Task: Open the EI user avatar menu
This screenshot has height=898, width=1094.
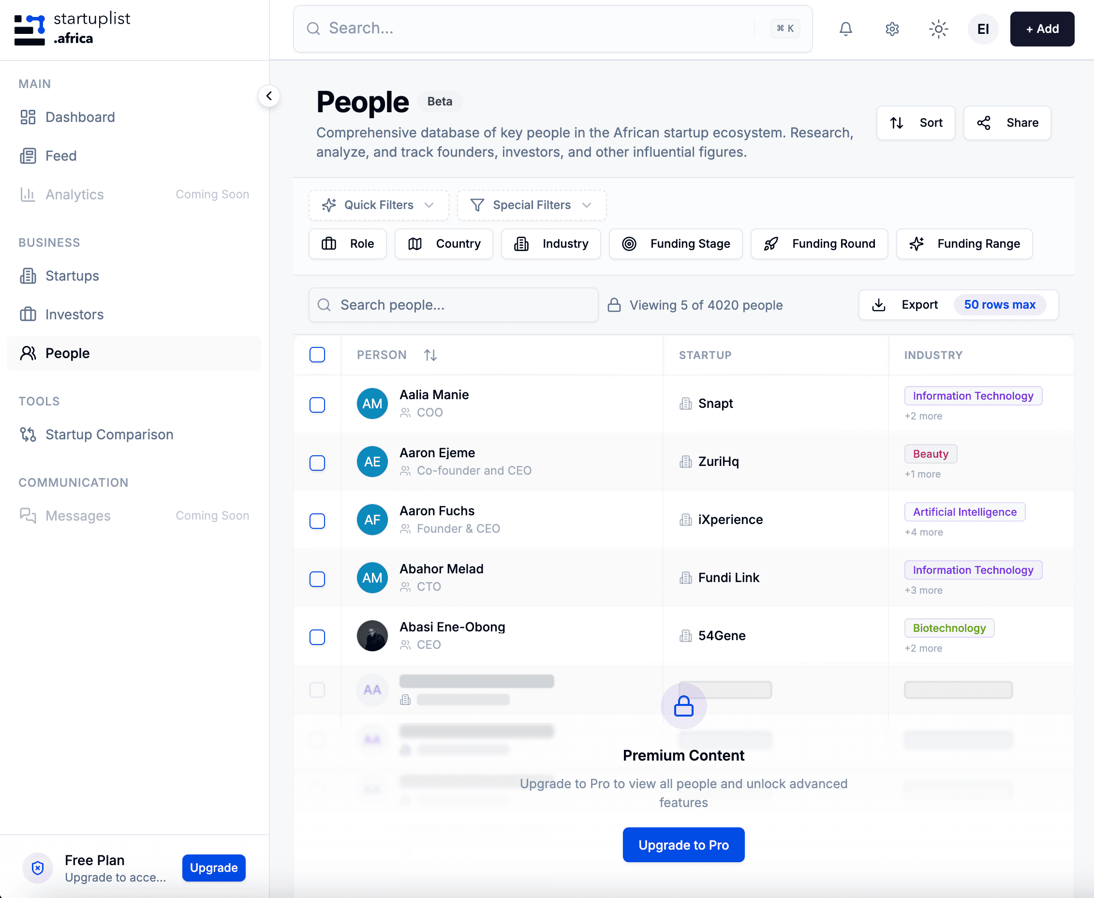Action: point(983,29)
